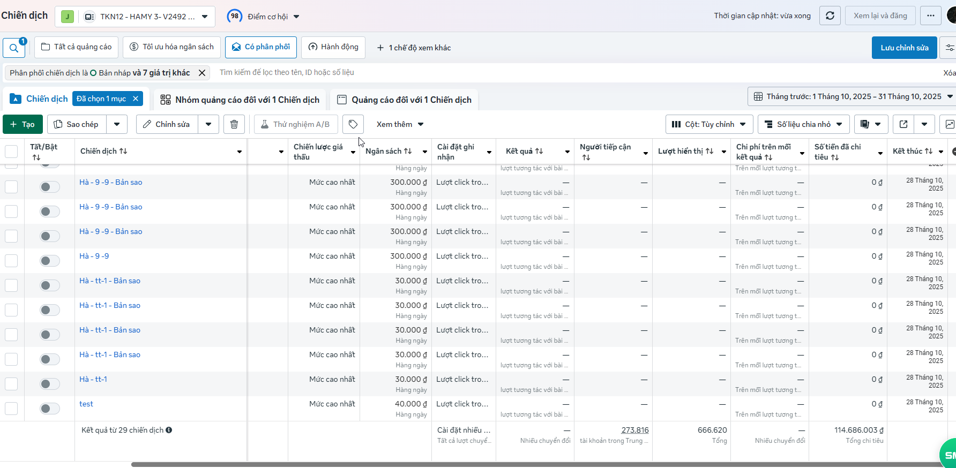Click the 'Lưu chỉnh sửa' button
This screenshot has height=468, width=956.
point(905,48)
